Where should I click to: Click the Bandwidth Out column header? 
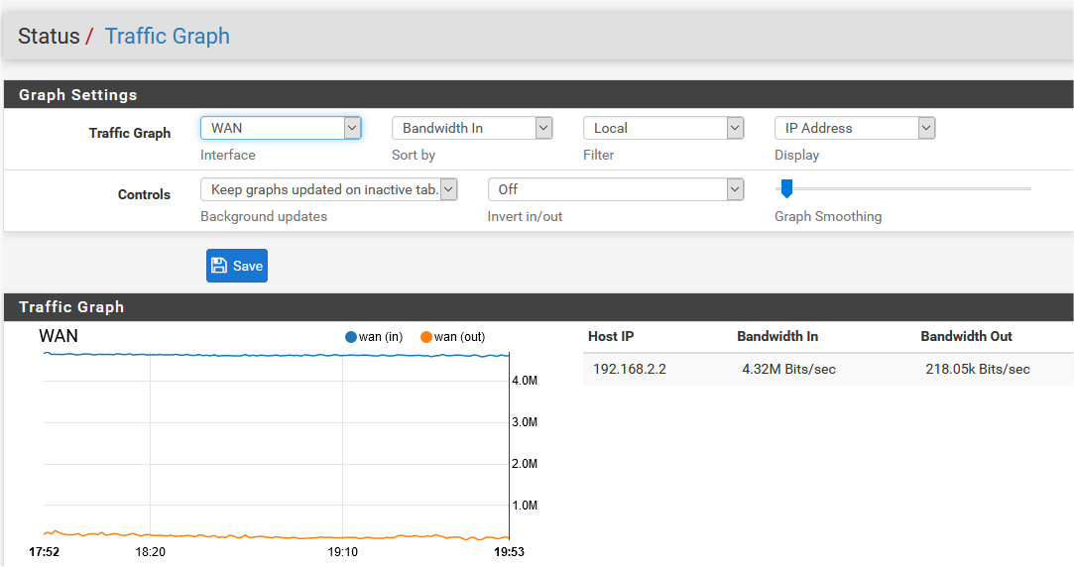click(967, 336)
